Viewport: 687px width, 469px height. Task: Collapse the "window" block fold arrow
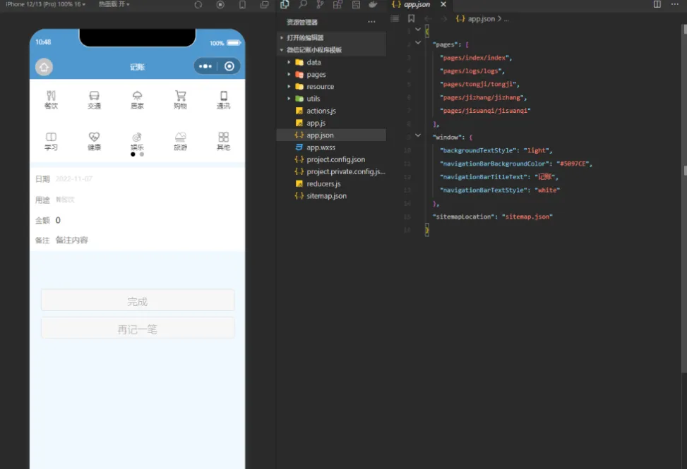[417, 136]
